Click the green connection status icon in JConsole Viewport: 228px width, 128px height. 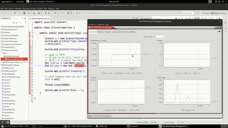pos(219,32)
